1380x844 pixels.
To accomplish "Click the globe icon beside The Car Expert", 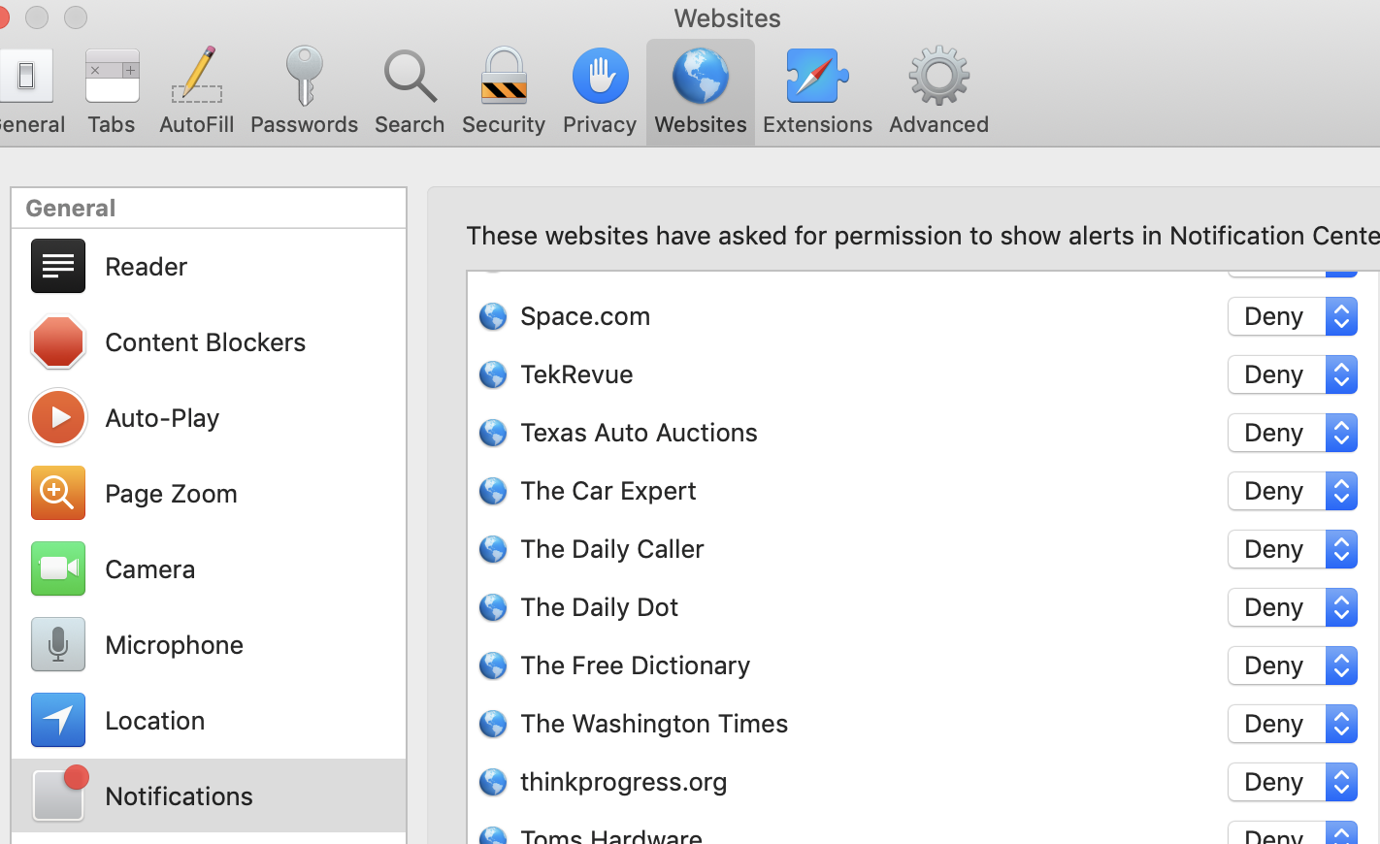I will [x=493, y=491].
